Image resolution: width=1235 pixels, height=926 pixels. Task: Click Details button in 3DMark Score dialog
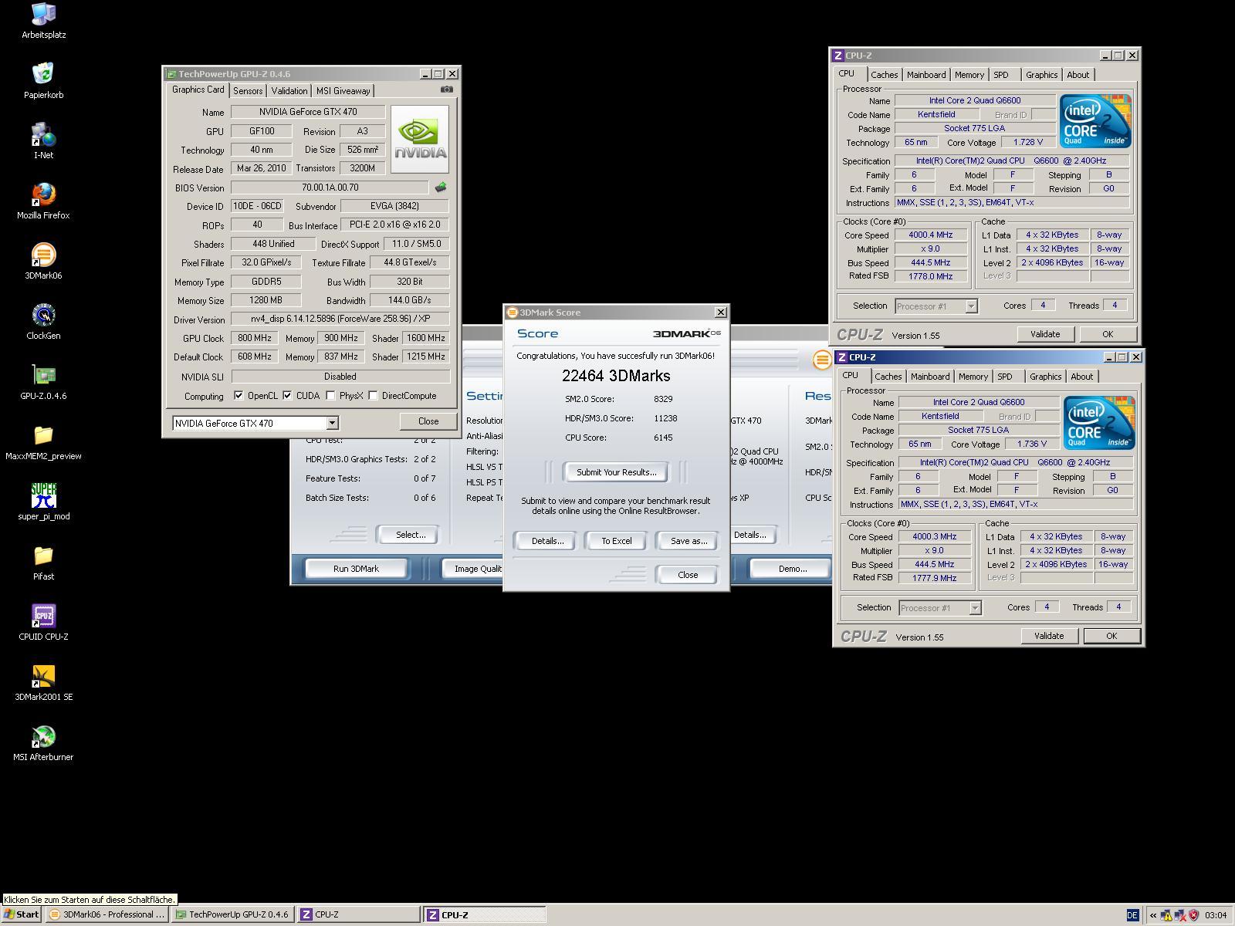point(547,541)
